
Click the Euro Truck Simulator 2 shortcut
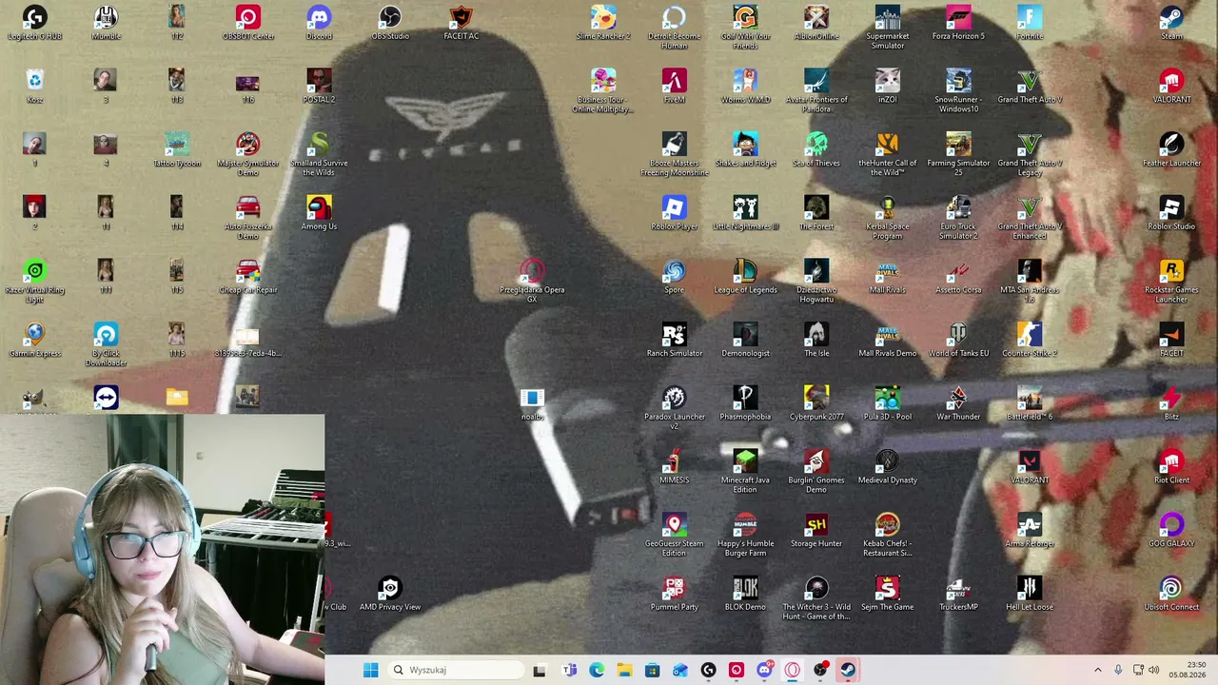tap(958, 218)
